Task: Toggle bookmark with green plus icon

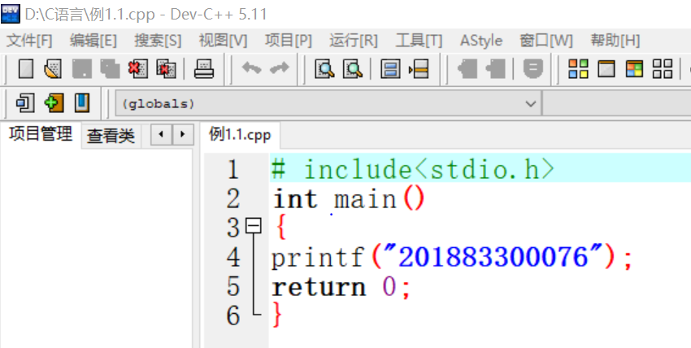Action: [54, 103]
